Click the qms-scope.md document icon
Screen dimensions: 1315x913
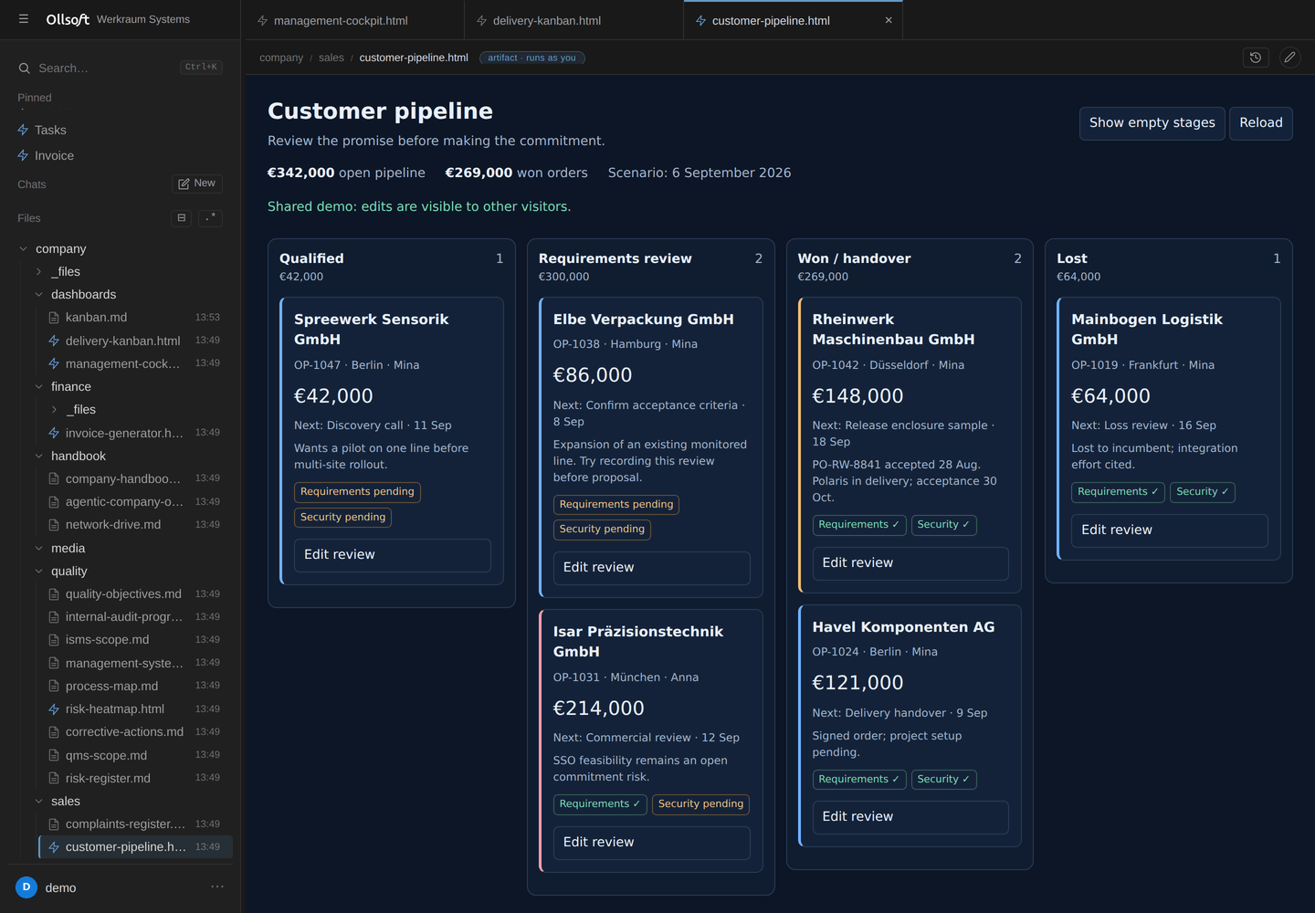coord(54,755)
